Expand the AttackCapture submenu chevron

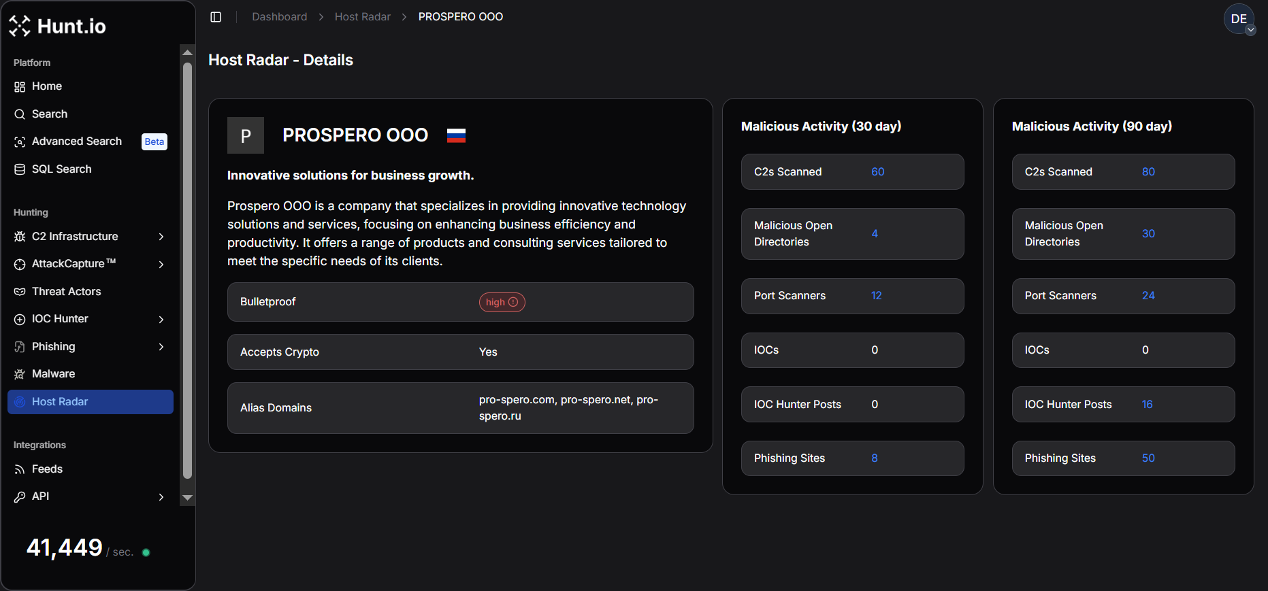(x=161, y=264)
